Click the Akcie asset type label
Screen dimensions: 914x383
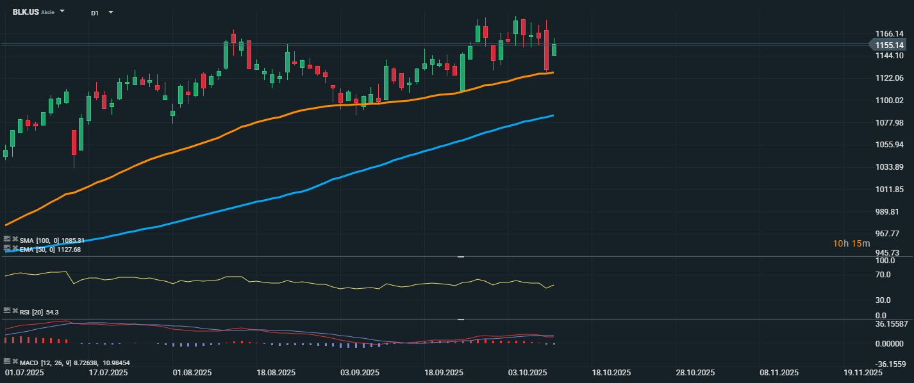(47, 13)
